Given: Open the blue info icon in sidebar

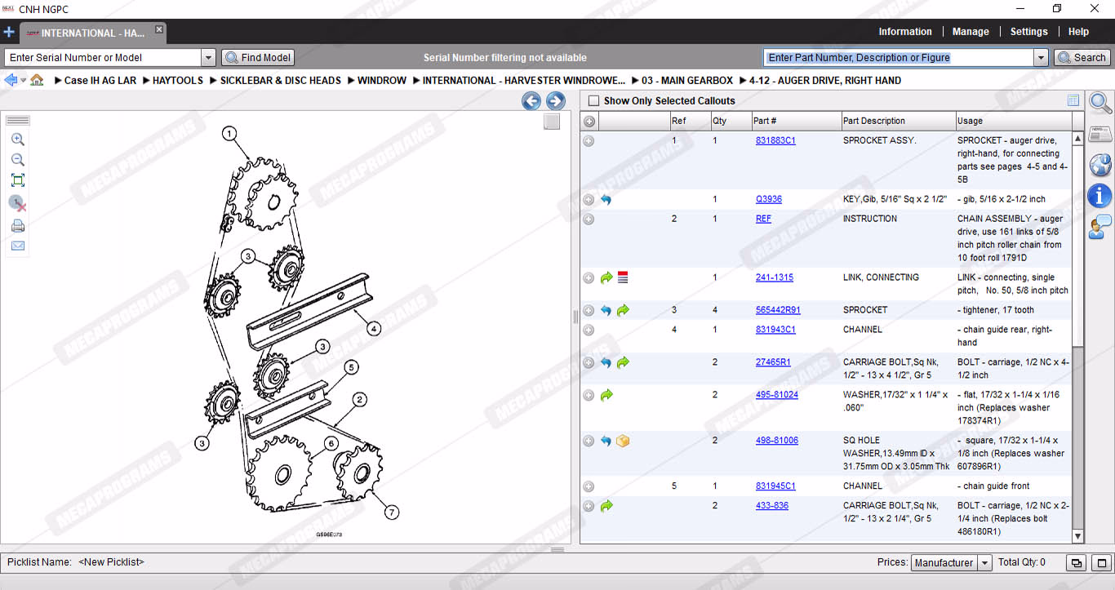Looking at the screenshot, I should click(x=1099, y=196).
